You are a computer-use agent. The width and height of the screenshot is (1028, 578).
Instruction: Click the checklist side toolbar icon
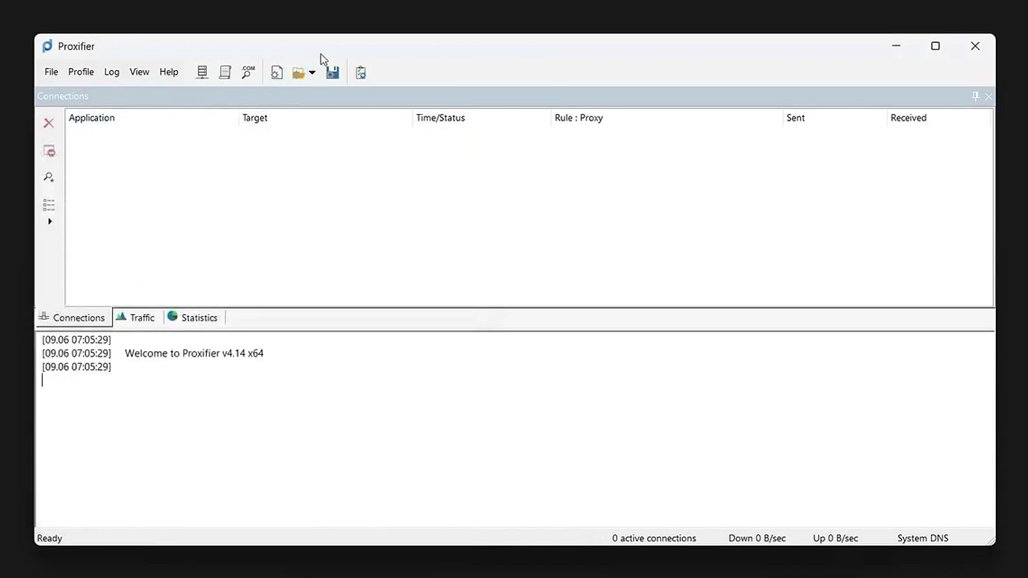49,205
